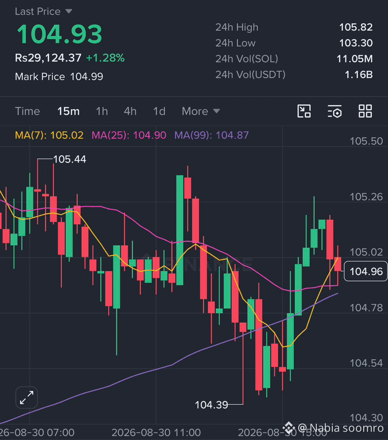Open the grid layout icon
The height and width of the screenshot is (440, 388).
point(365,111)
